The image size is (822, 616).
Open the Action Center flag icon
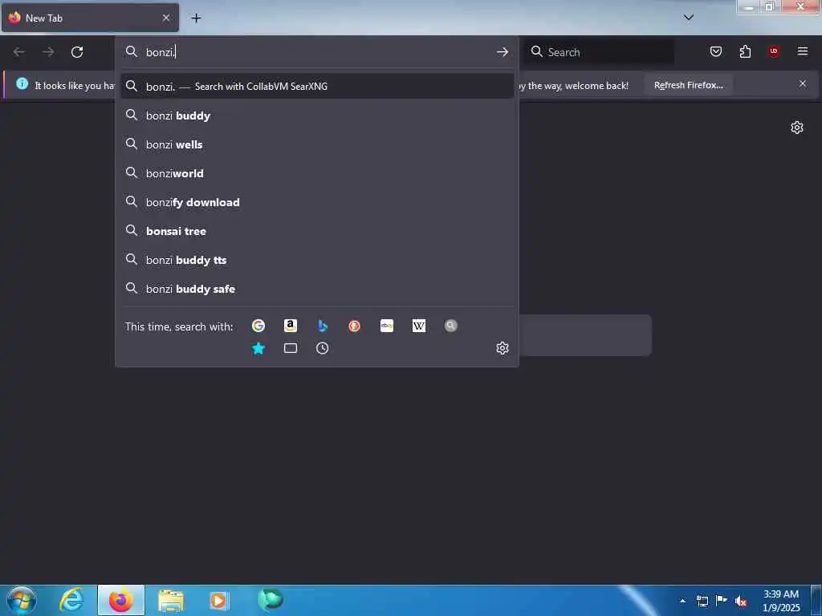722,600
